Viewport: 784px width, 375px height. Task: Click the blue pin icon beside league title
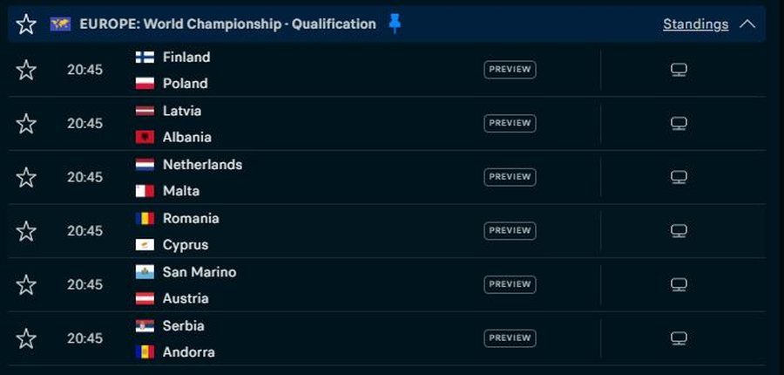(x=395, y=24)
